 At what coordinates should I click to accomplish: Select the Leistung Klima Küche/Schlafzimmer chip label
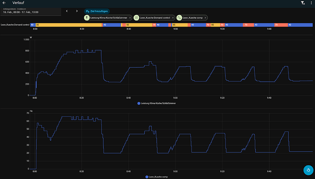[109, 18]
